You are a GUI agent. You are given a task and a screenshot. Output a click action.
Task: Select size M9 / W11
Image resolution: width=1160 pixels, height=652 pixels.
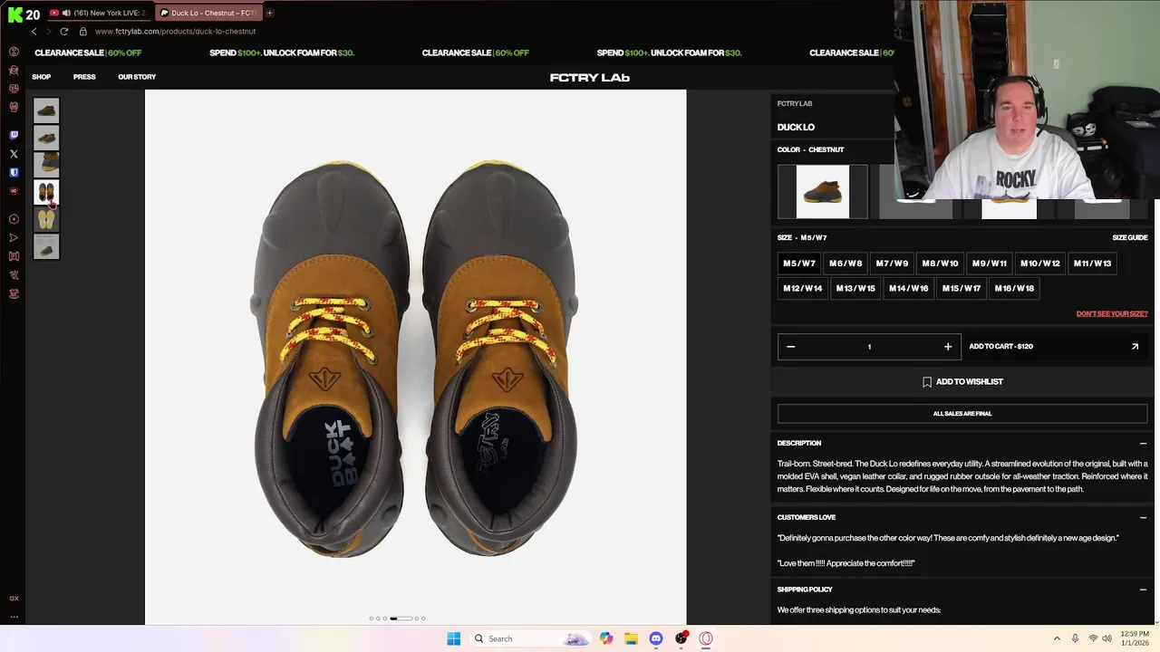tap(990, 264)
